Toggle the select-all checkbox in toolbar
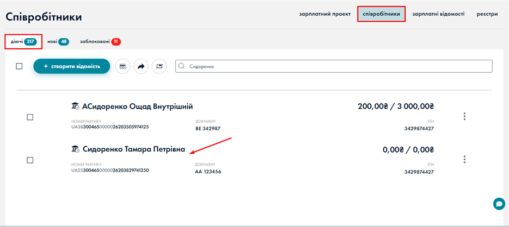The width and height of the screenshot is (509, 227). tap(19, 66)
